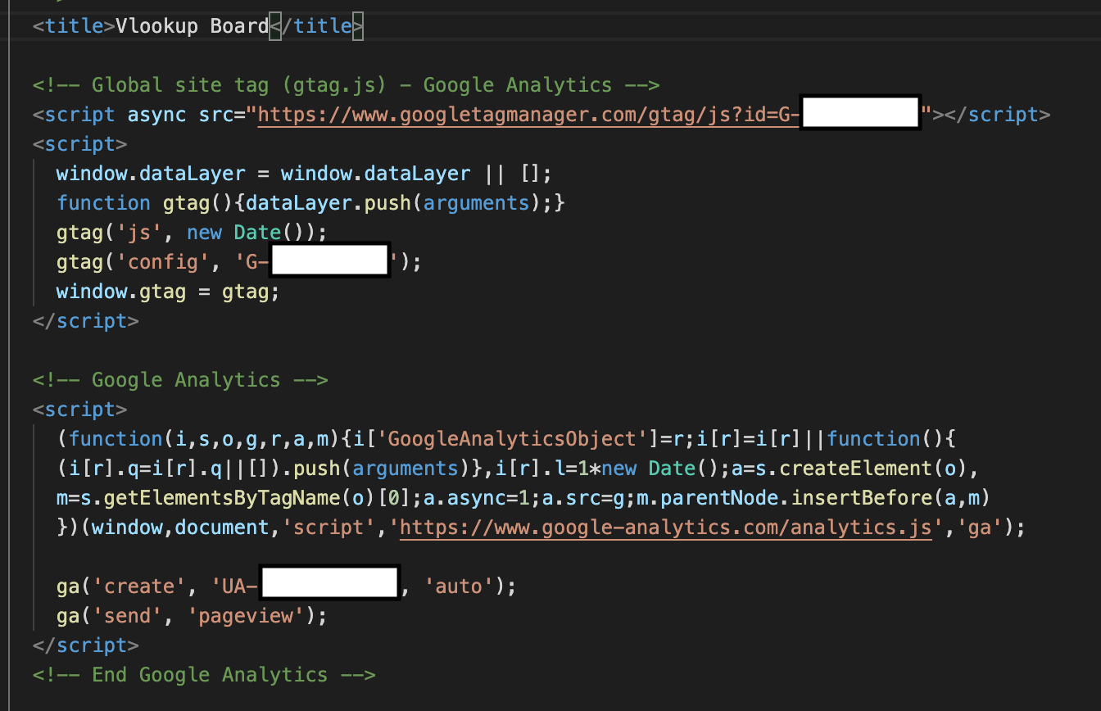Click the closing </title> tag
The width and height of the screenshot is (1101, 711).
point(316,25)
